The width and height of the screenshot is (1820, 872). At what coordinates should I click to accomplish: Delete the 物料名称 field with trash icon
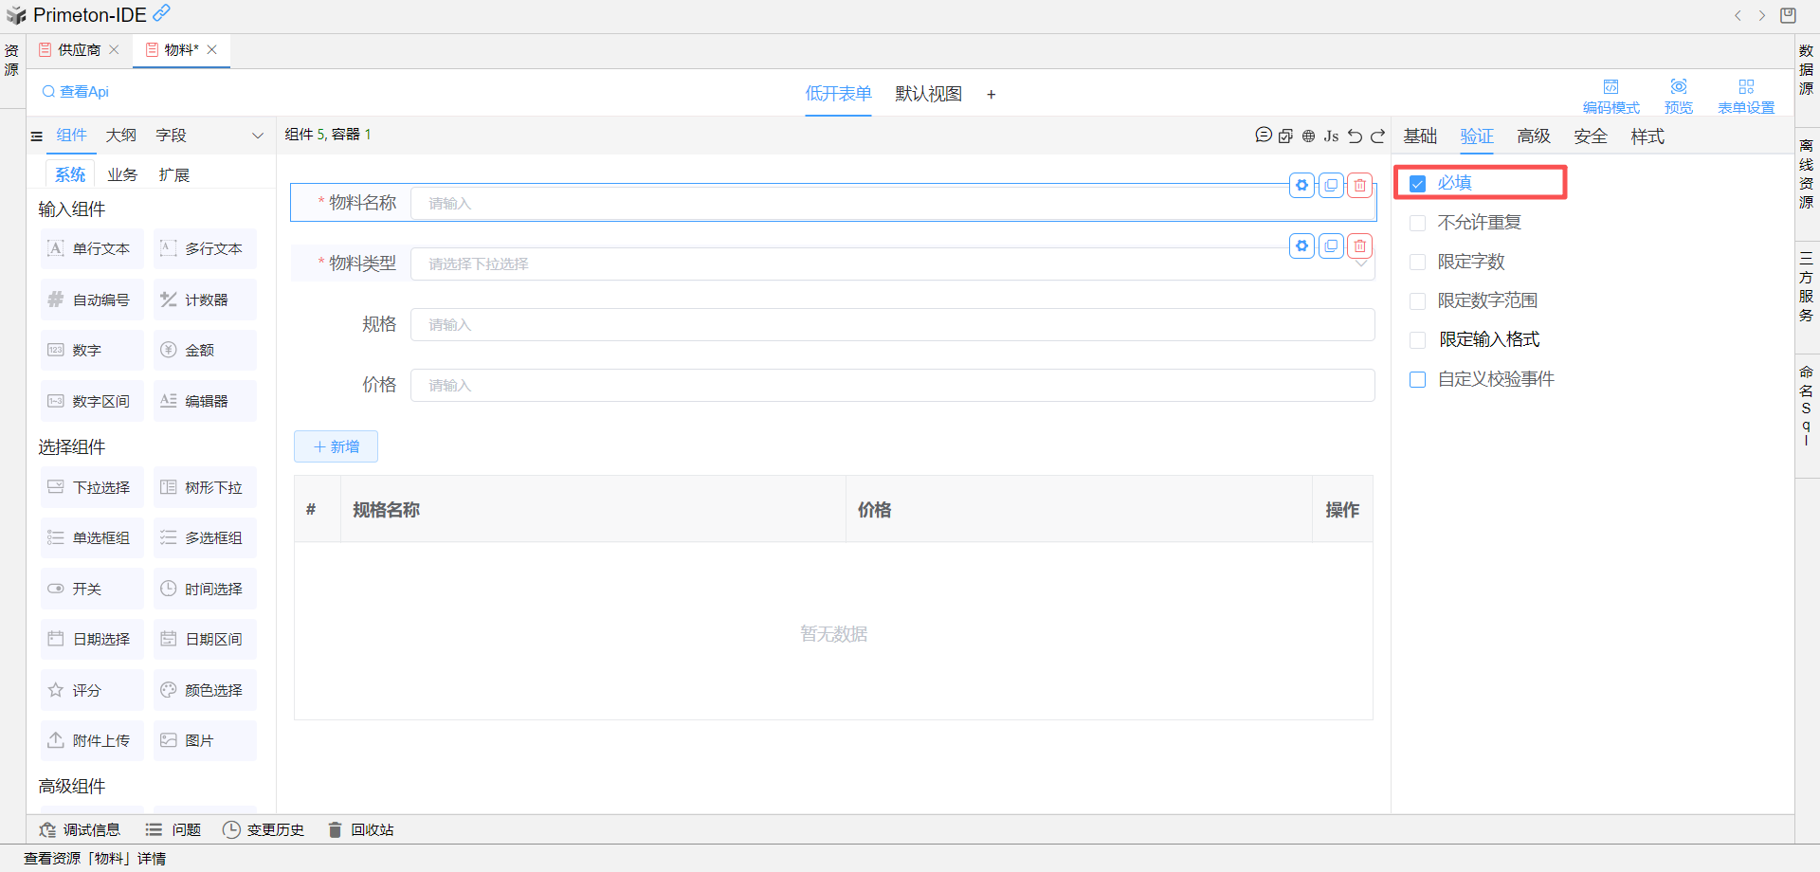[x=1359, y=186]
